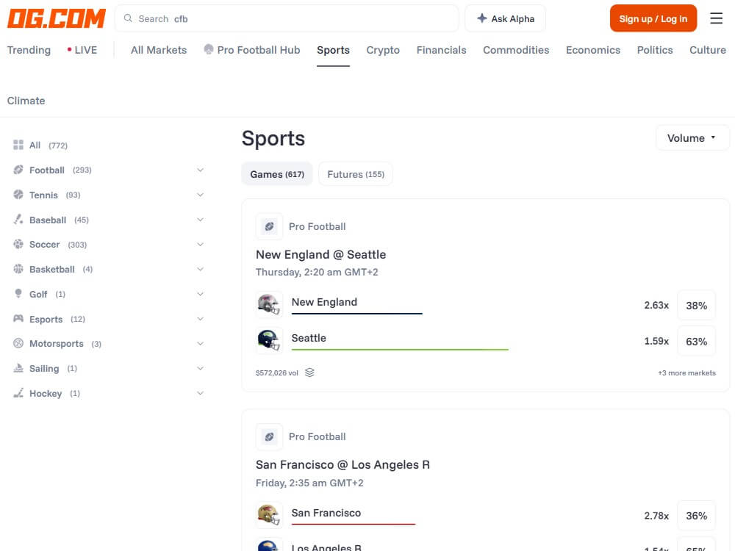Switch to the Games tab

click(277, 174)
